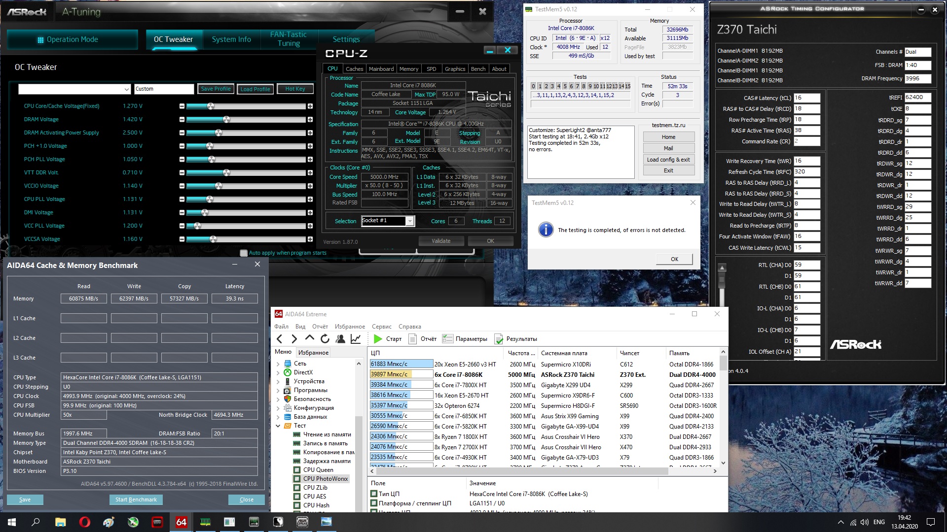Open CPU-Z Socket #1 selection dropdown
The height and width of the screenshot is (532, 947).
[x=409, y=221]
